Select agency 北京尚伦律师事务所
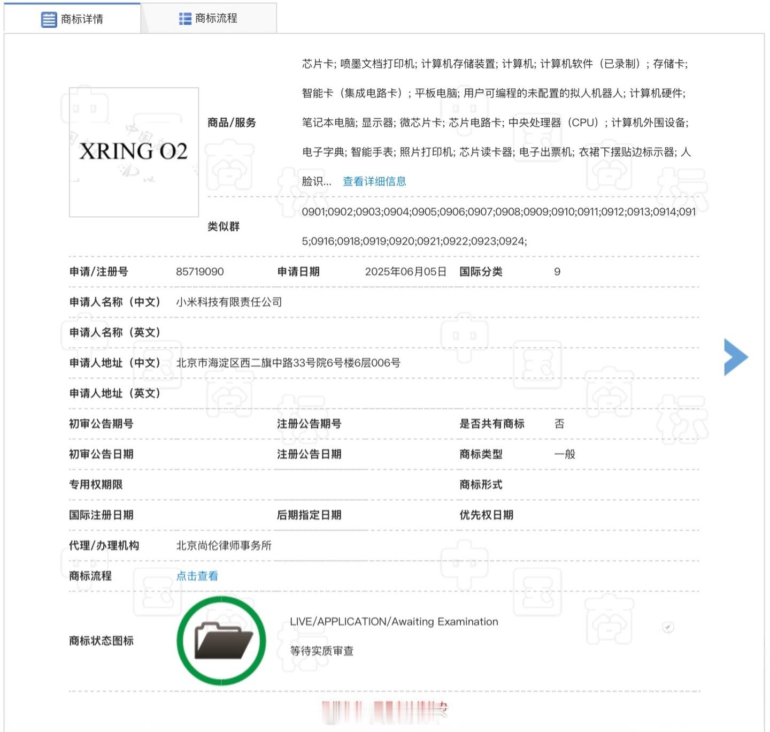 pos(224,545)
